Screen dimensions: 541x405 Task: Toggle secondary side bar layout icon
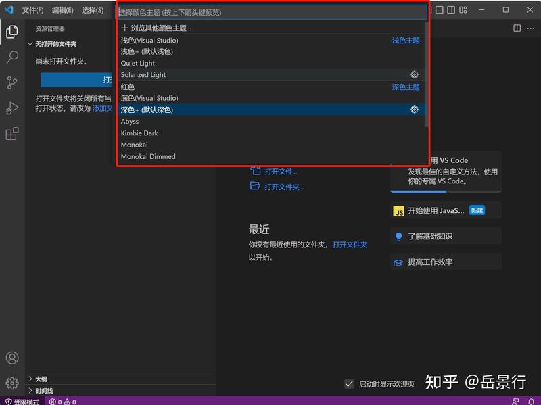click(451, 9)
